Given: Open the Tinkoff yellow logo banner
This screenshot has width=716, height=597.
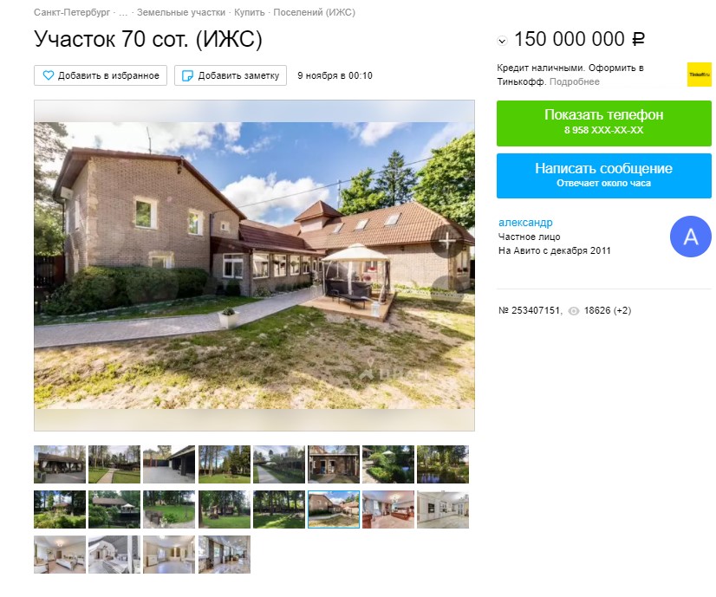Looking at the screenshot, I should [x=700, y=75].
